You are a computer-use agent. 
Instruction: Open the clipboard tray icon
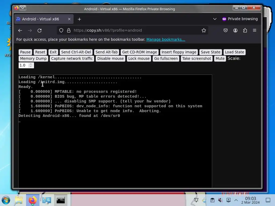[212, 200]
